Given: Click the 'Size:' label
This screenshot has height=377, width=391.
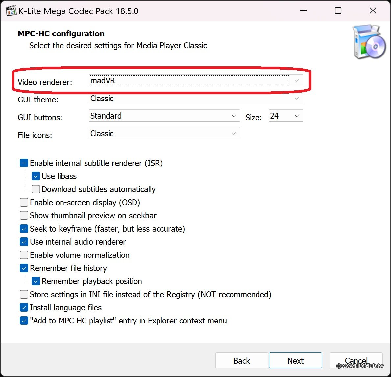Looking at the screenshot, I should click(254, 117).
